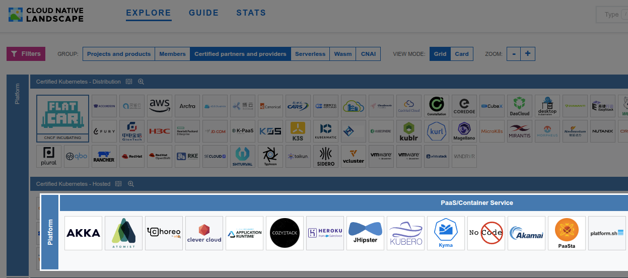This screenshot has height=278, width=628.
Task: Open the Cozystack logo card
Action: pyautogui.click(x=285, y=233)
